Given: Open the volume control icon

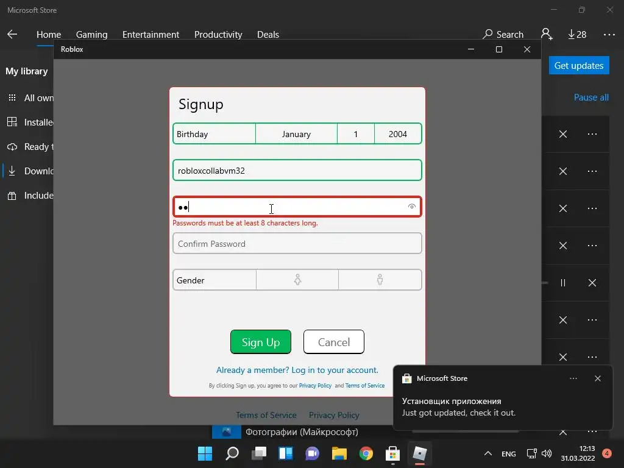Looking at the screenshot, I should pos(547,453).
